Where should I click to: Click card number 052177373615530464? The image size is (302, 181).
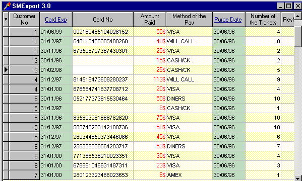(100, 99)
